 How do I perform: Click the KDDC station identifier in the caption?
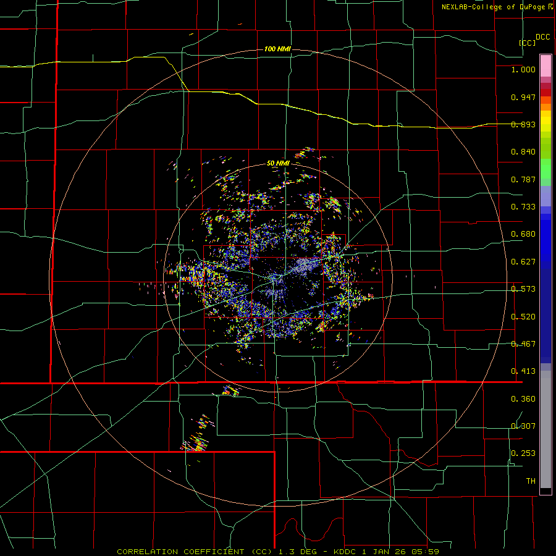[x=345, y=552]
